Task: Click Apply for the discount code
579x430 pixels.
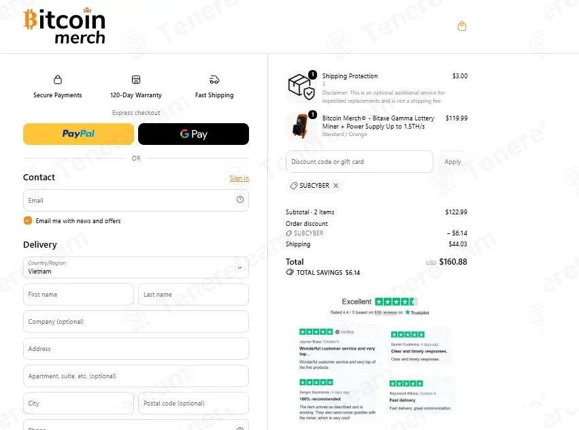Action: tap(452, 162)
